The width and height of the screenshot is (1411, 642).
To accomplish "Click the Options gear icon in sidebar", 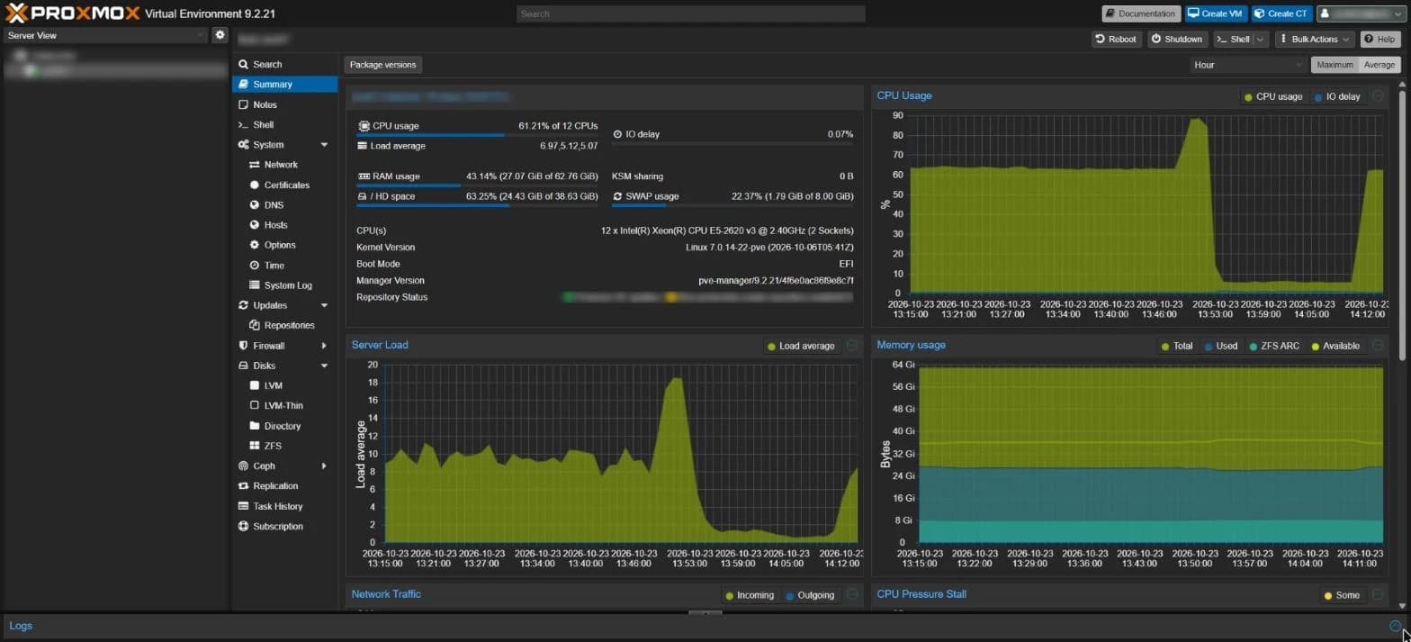I will [x=255, y=245].
